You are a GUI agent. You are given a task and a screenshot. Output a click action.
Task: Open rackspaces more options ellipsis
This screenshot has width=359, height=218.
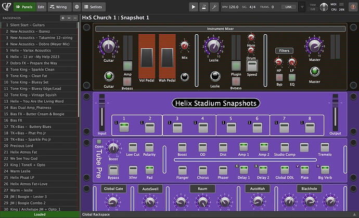tap(75, 18)
